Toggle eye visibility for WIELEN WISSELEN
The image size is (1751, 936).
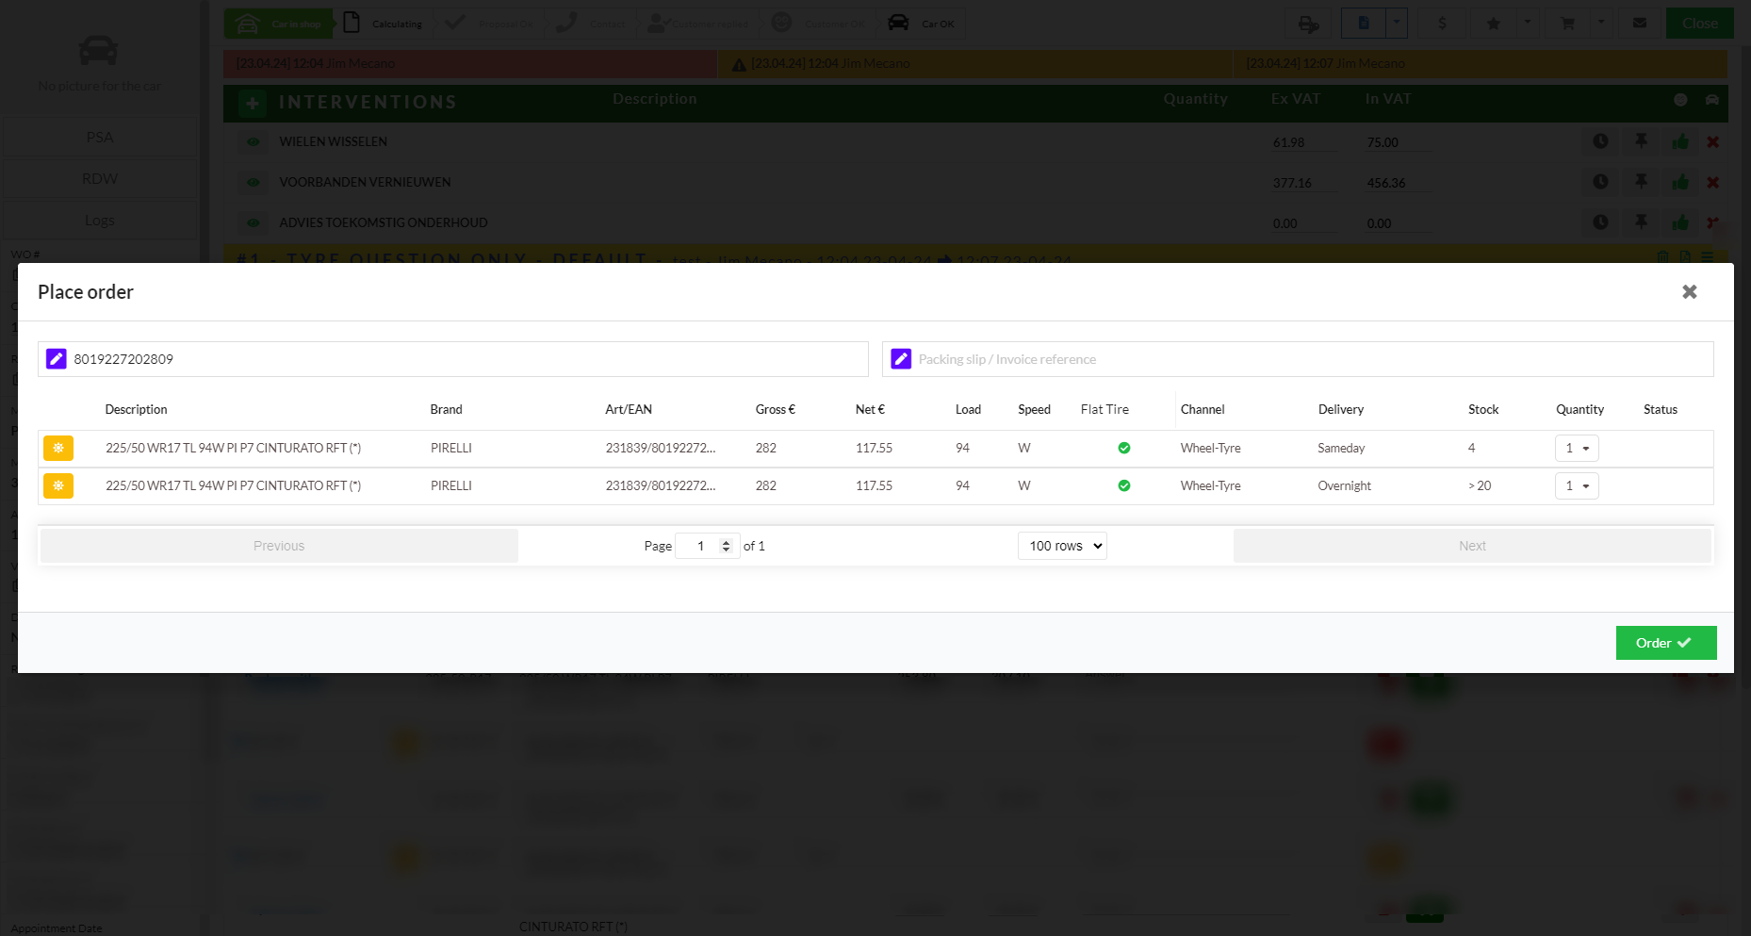253,142
